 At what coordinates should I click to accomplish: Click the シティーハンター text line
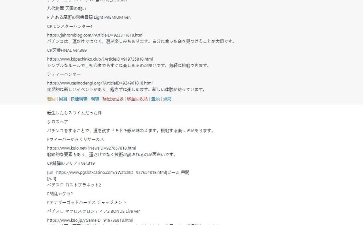pyautogui.click(x=64, y=74)
